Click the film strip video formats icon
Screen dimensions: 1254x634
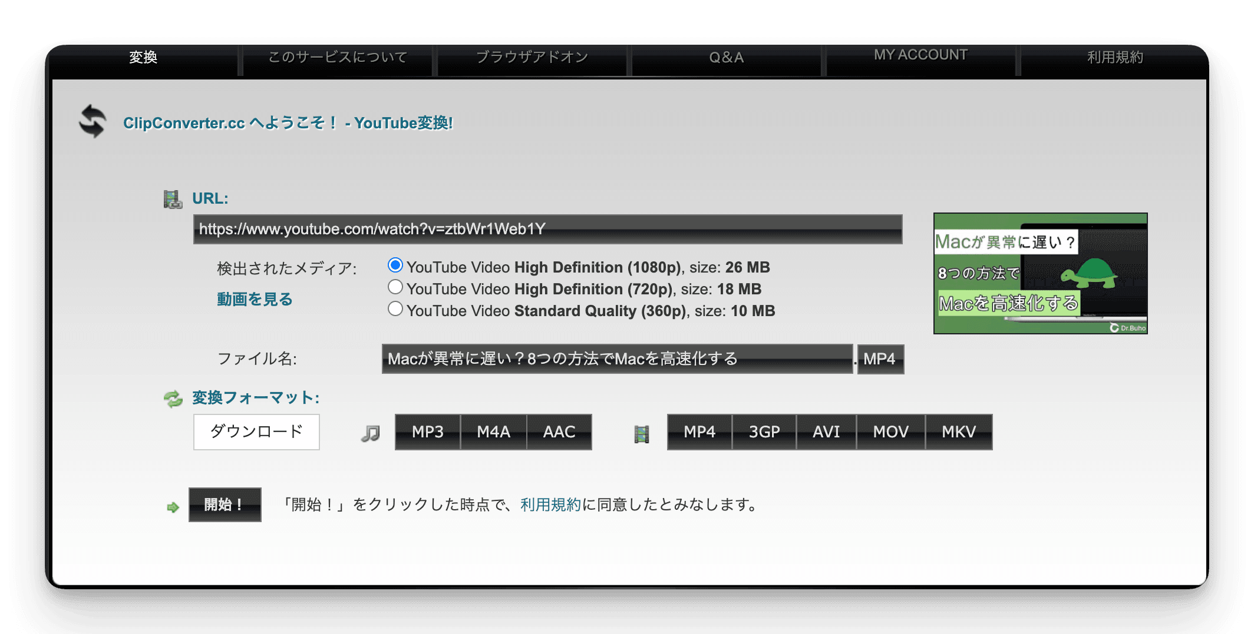(x=642, y=434)
